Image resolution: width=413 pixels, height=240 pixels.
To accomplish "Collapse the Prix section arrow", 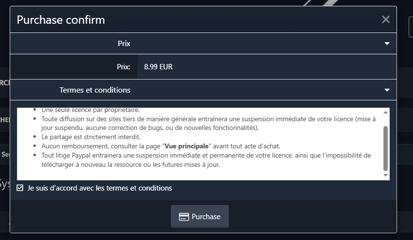I will click(x=387, y=44).
